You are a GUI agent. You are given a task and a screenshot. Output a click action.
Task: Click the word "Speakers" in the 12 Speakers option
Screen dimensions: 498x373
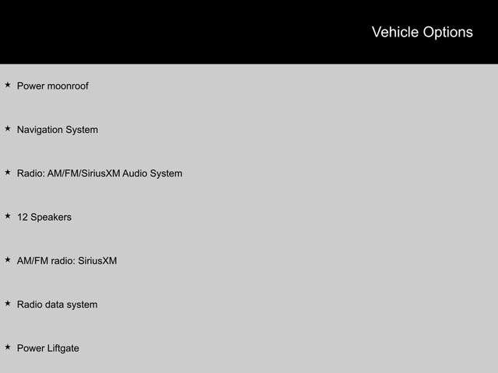pos(51,218)
